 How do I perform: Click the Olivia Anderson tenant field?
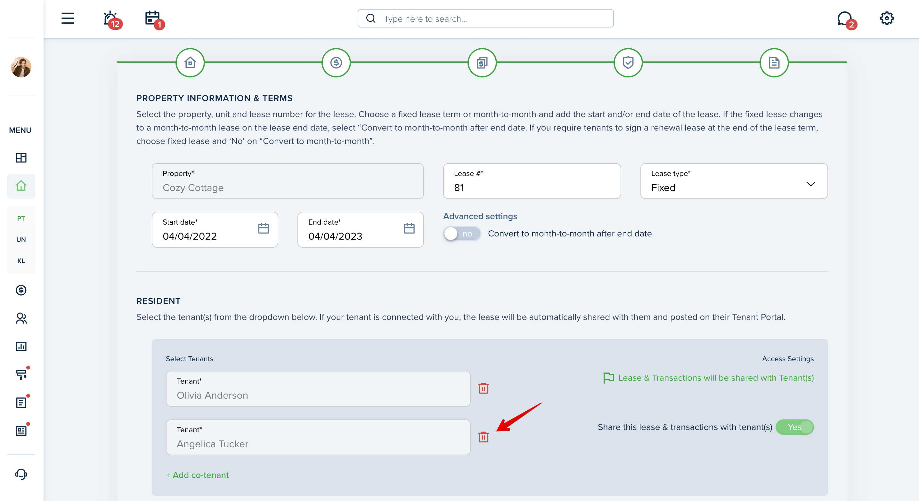tap(318, 389)
